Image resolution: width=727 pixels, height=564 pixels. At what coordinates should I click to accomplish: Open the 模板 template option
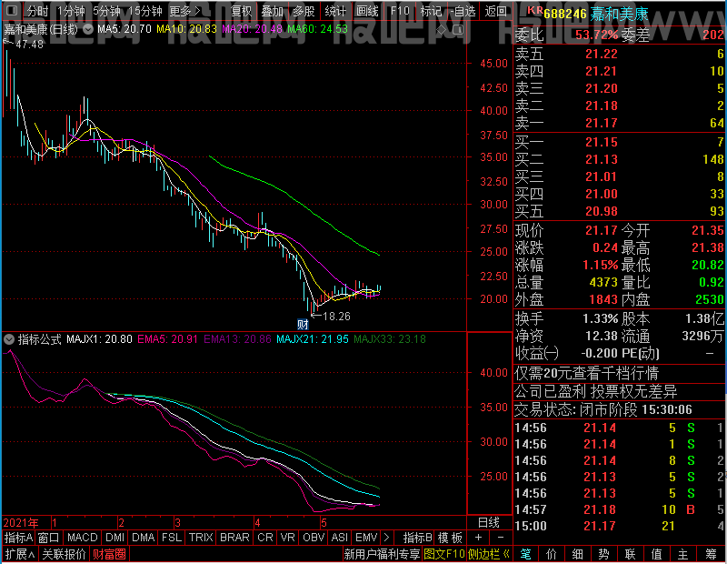click(450, 538)
